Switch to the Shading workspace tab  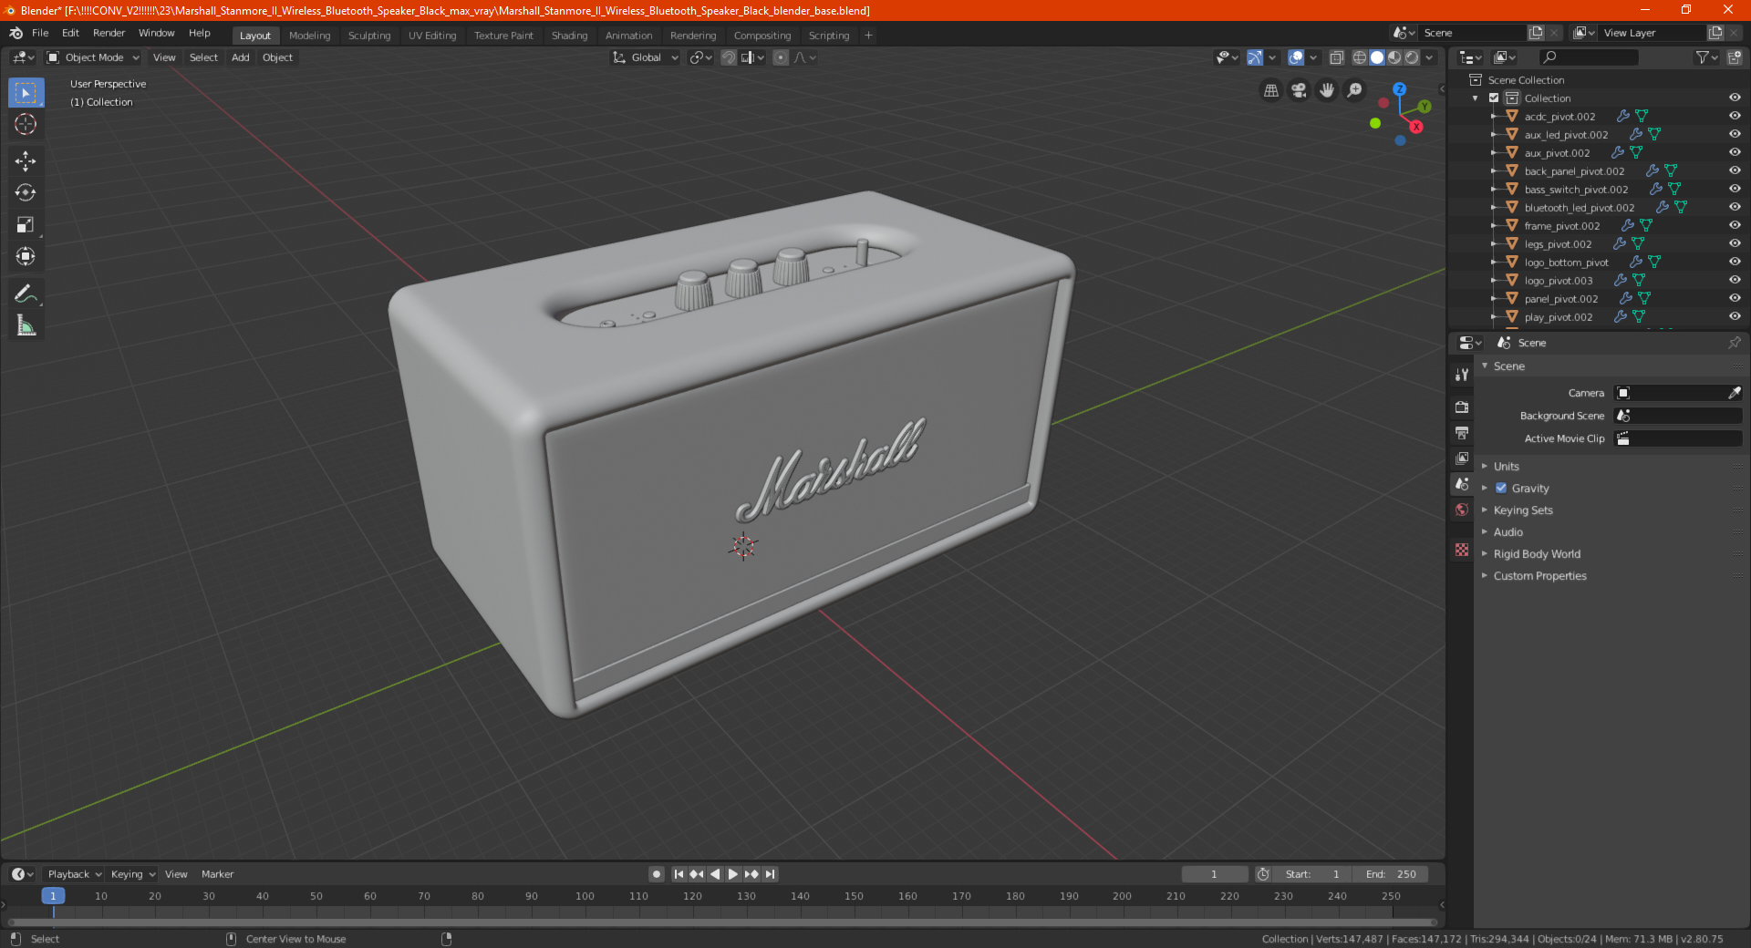pos(569,36)
